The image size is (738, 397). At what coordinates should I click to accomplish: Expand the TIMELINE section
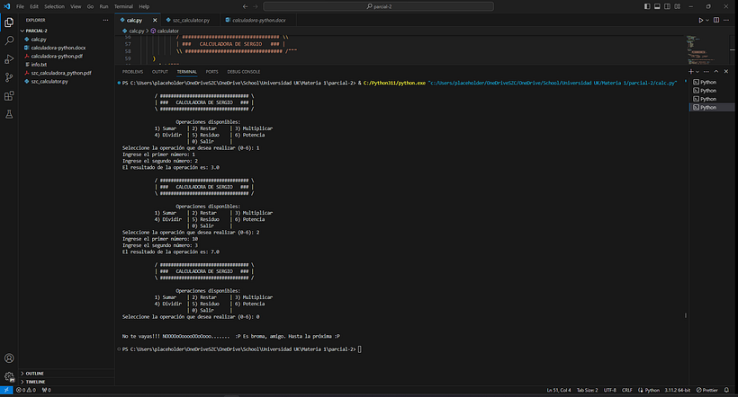click(x=67, y=382)
